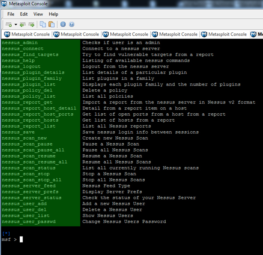The height and width of the screenshot is (255, 263).
Task: Click the nessus_scan_resume_all command
Action: tap(34, 162)
